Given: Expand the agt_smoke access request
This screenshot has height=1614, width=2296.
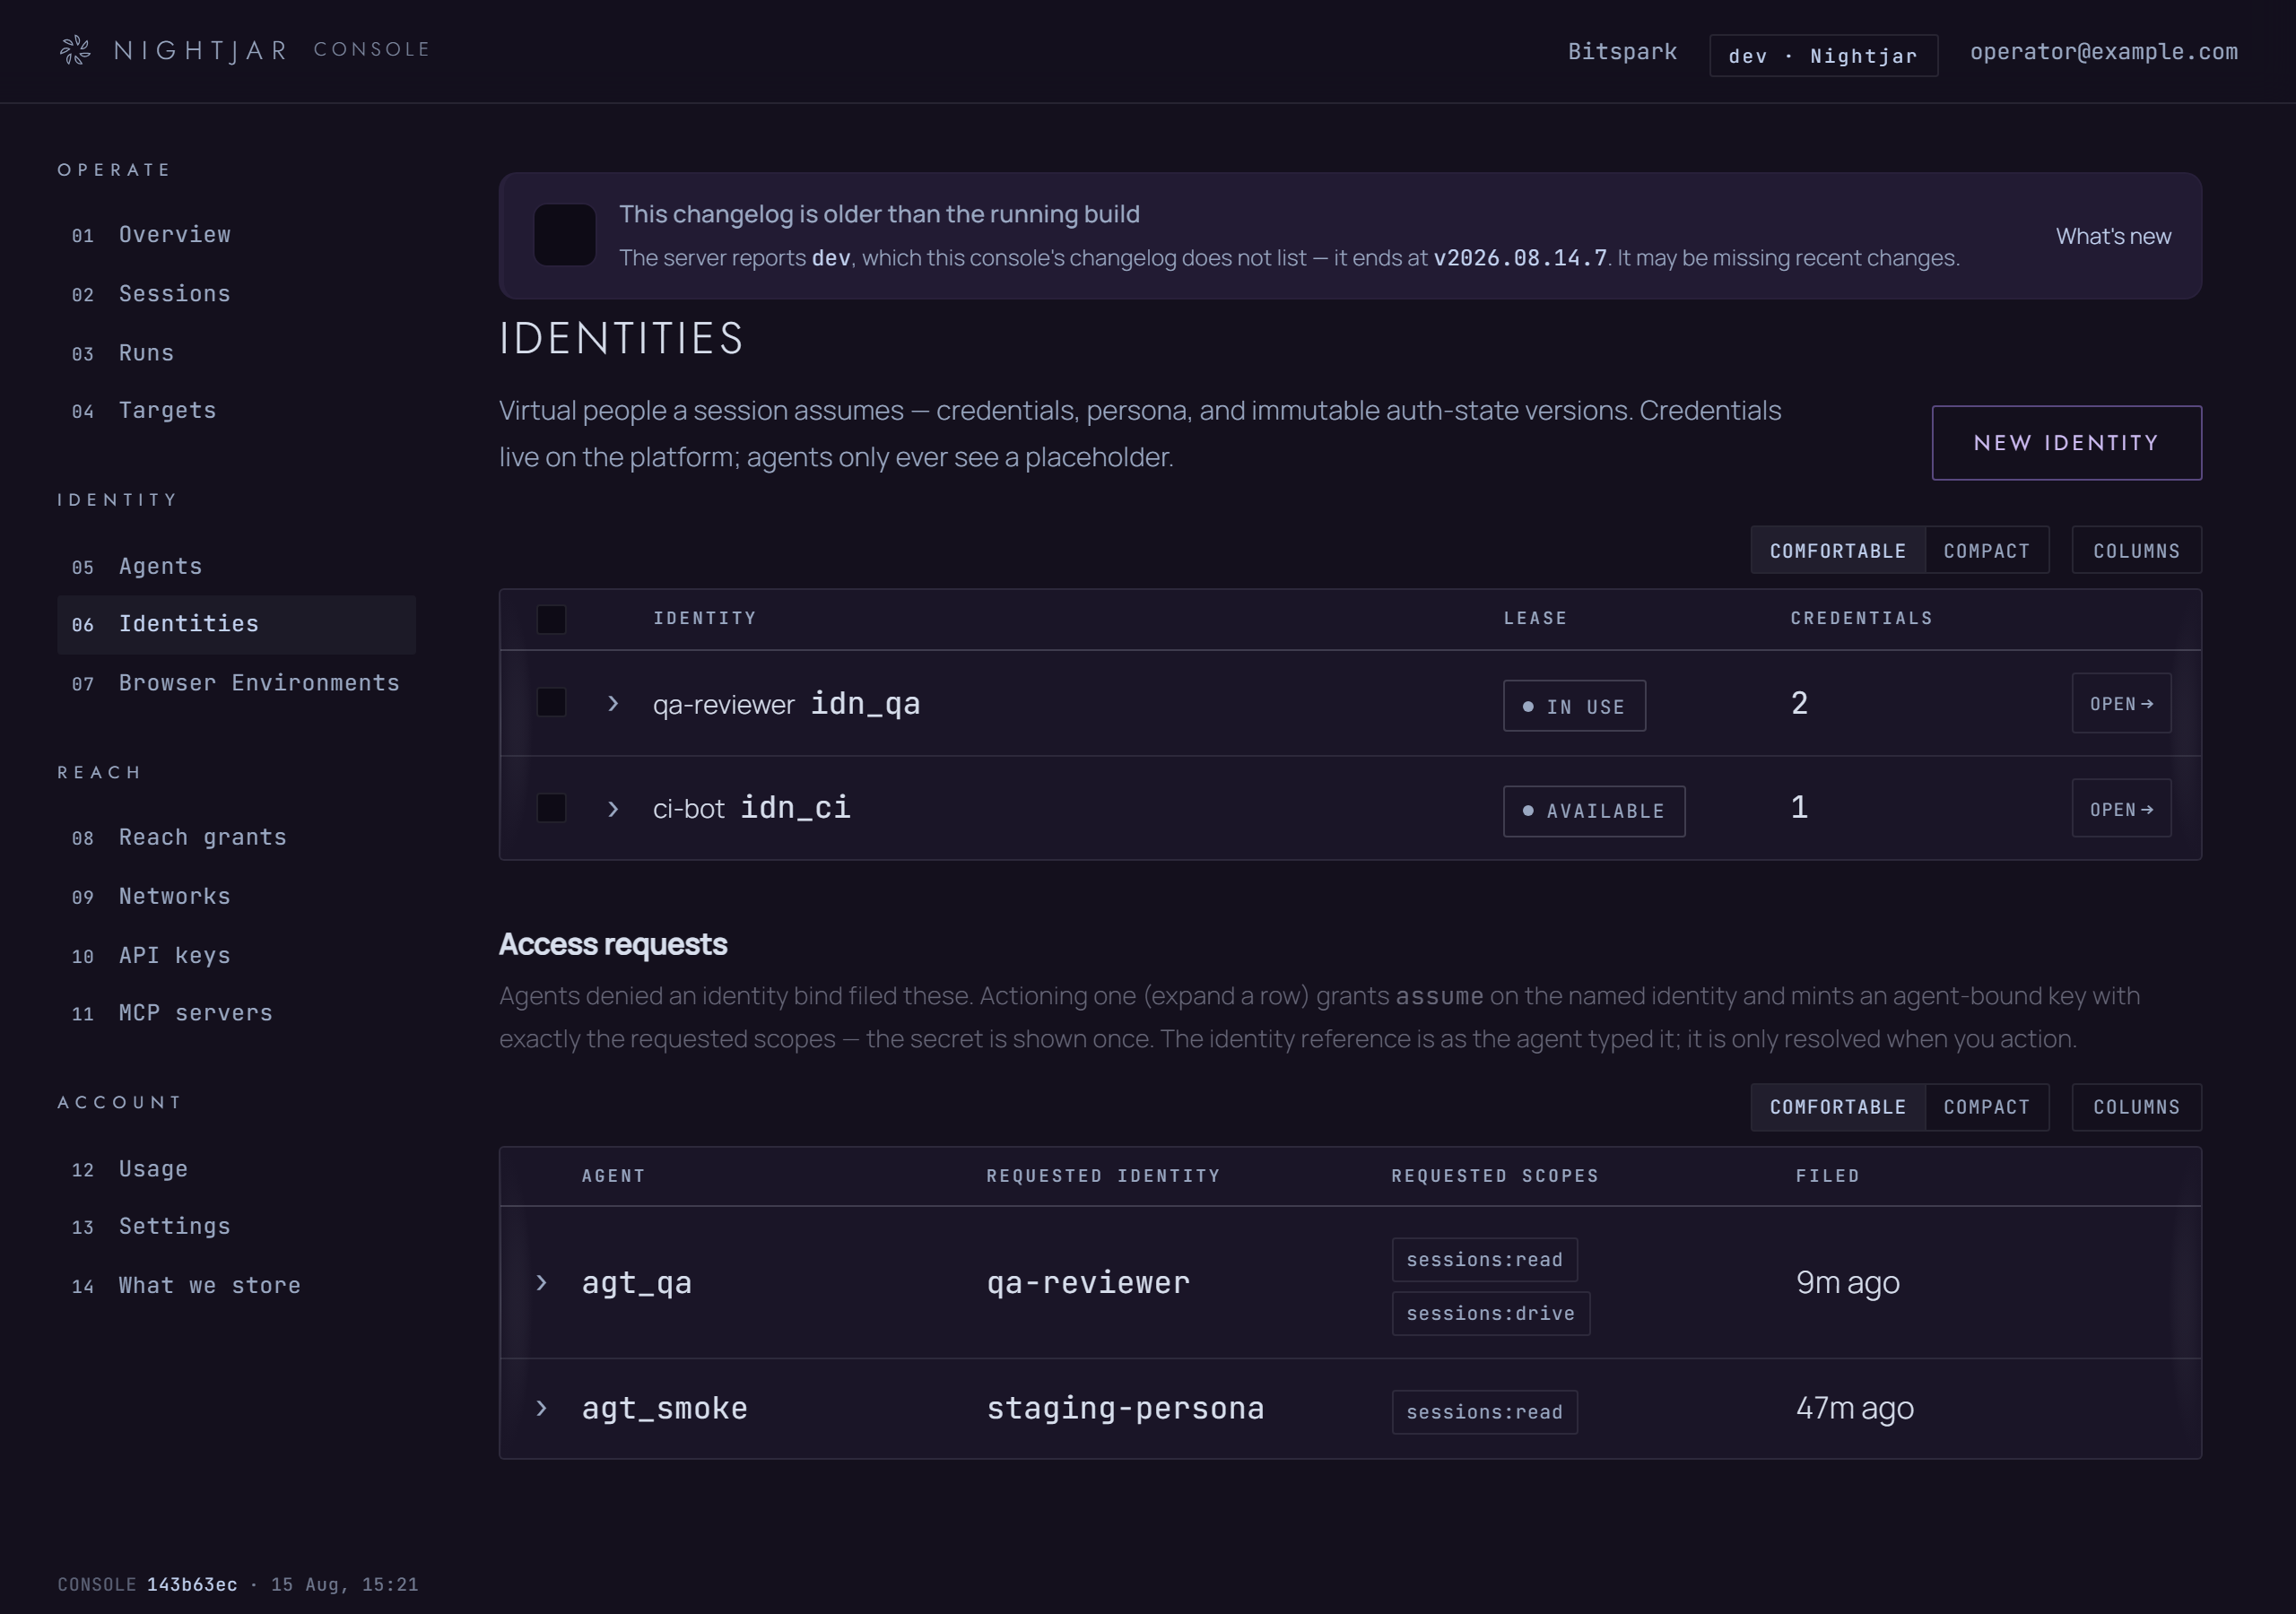Looking at the screenshot, I should 542,1408.
